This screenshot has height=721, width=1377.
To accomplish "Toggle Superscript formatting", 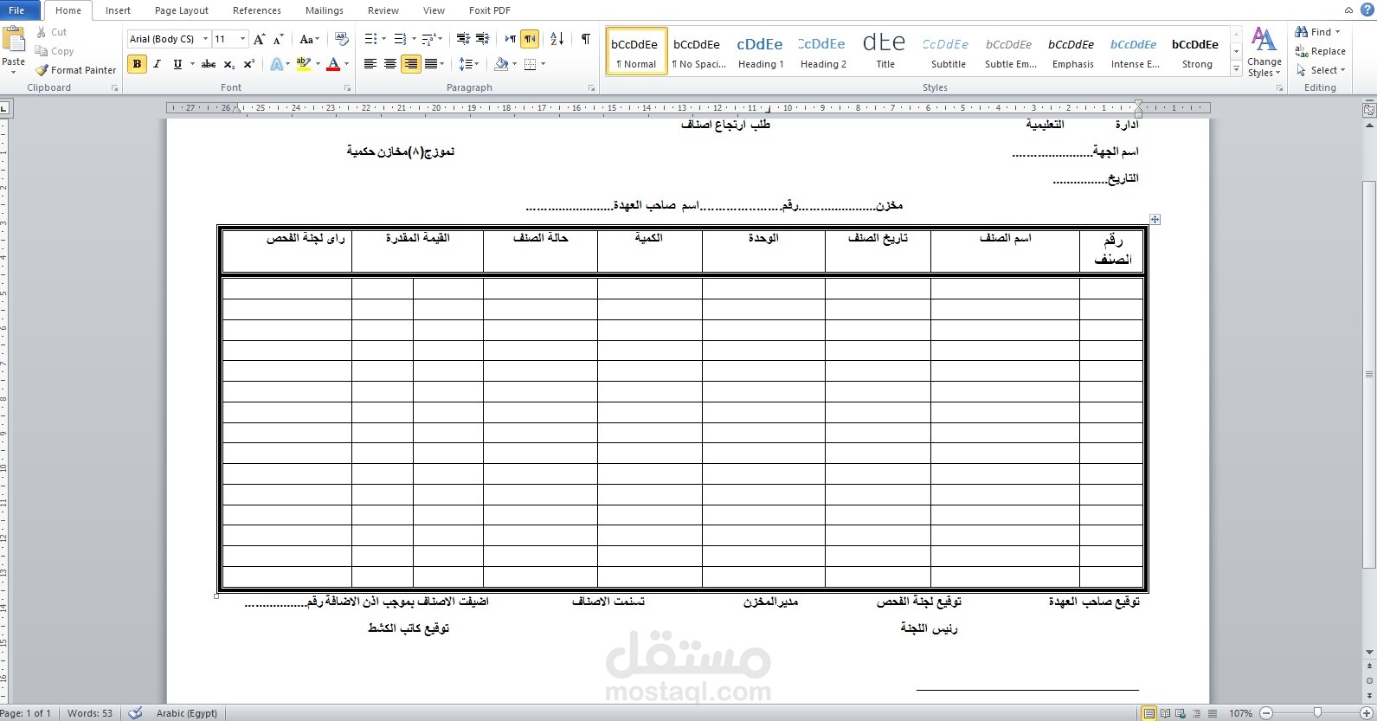I will coord(248,64).
